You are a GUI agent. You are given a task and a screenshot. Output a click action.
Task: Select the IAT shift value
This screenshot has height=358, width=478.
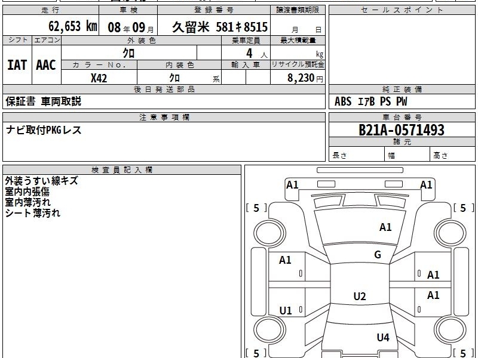[17, 65]
